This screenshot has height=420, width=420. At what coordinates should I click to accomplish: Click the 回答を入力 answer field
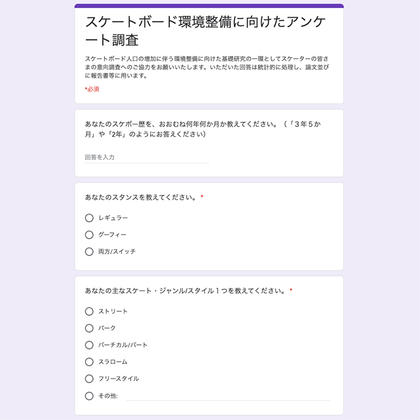pyautogui.click(x=146, y=157)
